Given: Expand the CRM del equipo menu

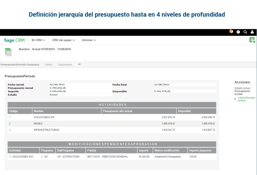Looking at the screenshot, I should click(63, 40).
